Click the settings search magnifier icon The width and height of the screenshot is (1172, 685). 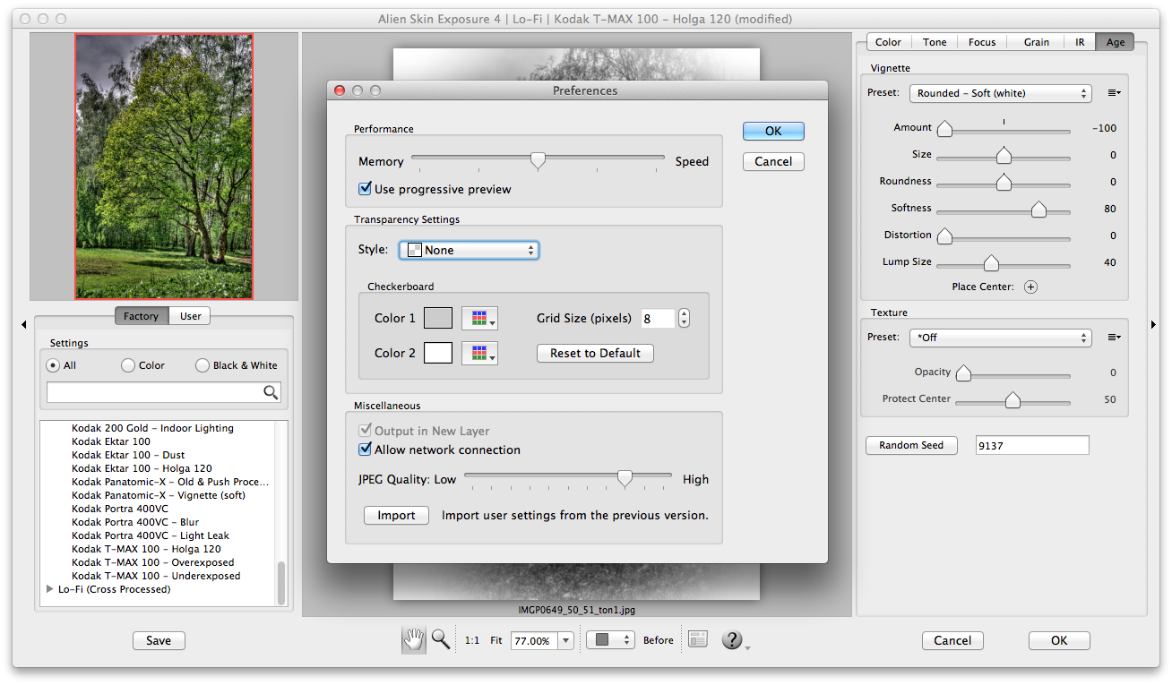tap(270, 392)
